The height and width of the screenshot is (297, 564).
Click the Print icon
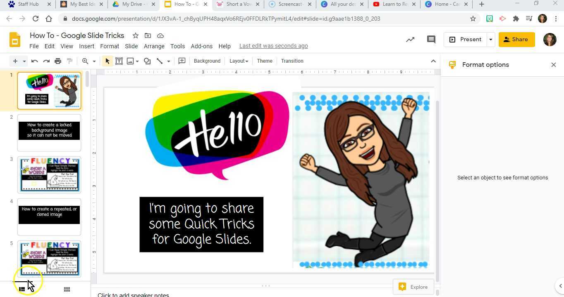[58, 61]
